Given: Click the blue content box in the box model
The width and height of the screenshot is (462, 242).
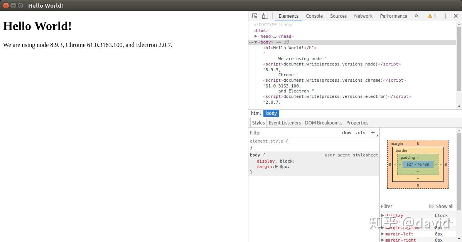Looking at the screenshot, I should [x=418, y=164].
